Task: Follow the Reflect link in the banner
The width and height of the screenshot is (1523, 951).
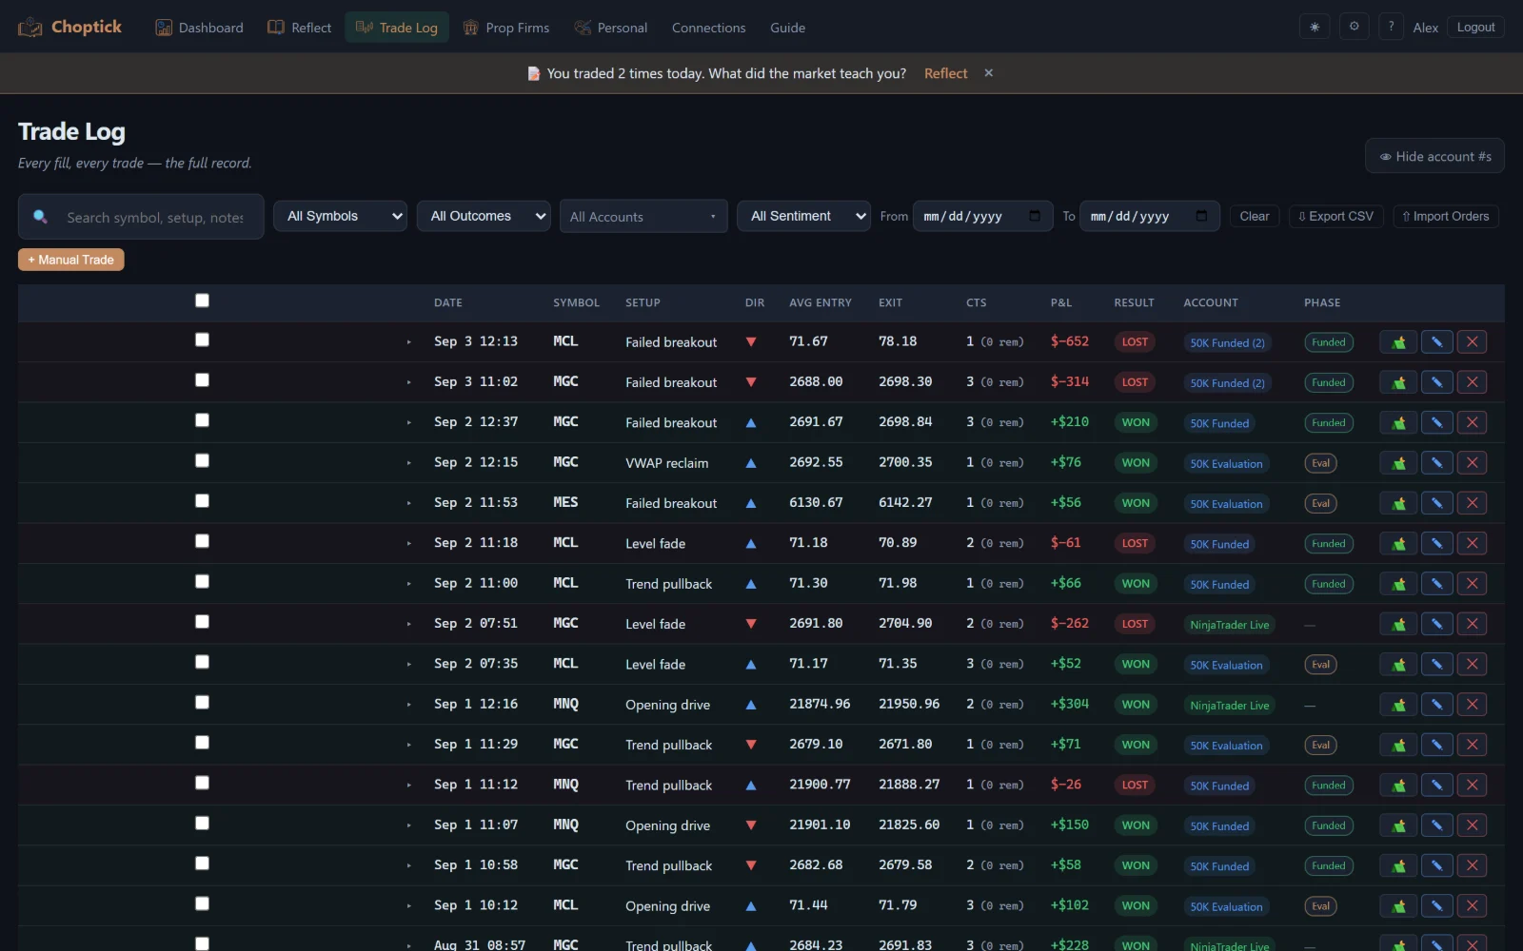Action: coord(945,73)
